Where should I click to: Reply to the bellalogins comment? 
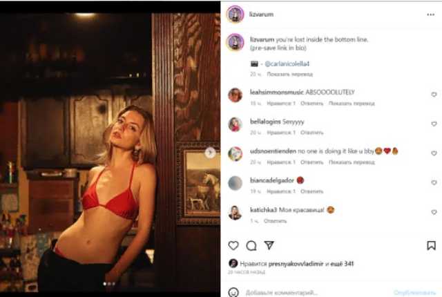311,133
